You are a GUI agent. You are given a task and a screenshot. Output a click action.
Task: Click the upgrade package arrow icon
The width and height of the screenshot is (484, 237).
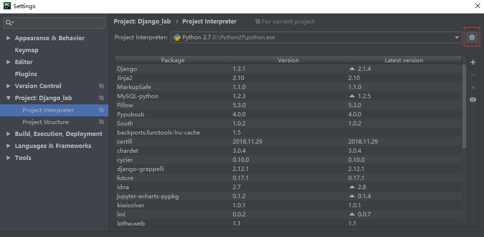point(472,87)
